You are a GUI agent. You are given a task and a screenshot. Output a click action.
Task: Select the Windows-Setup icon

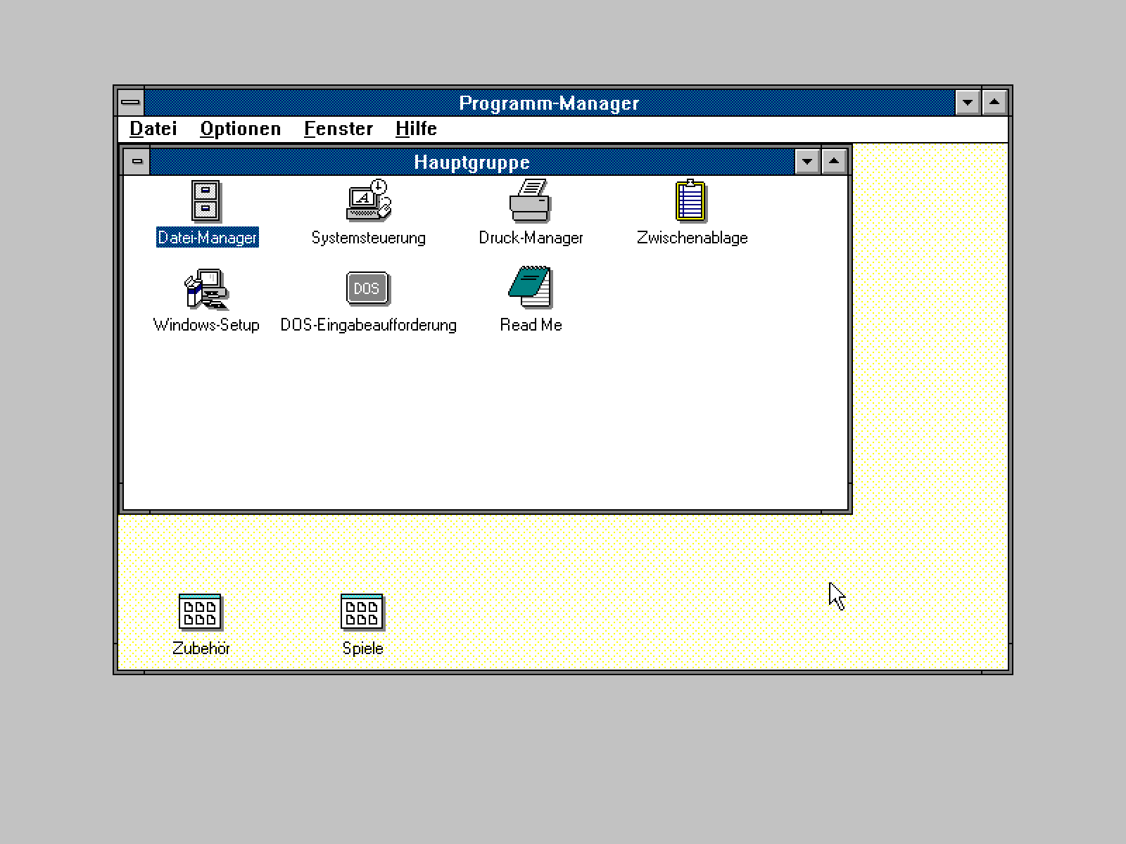(x=205, y=288)
